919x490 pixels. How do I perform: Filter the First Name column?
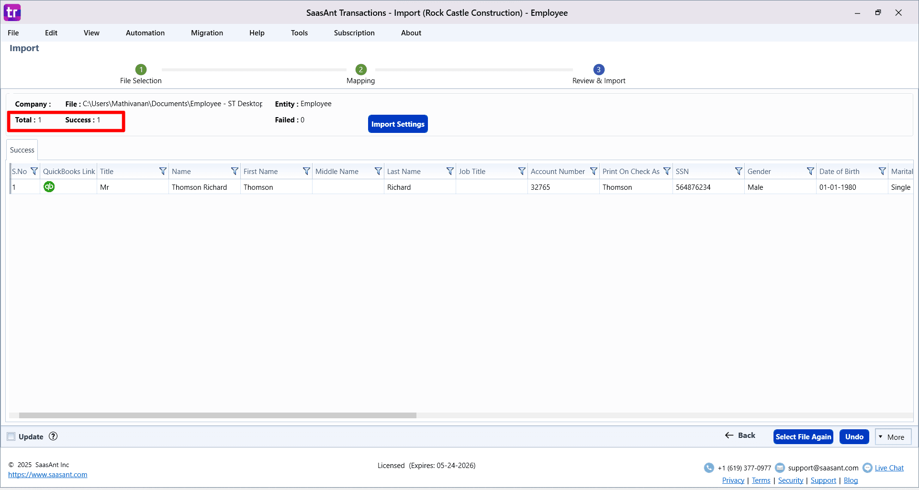(x=306, y=171)
